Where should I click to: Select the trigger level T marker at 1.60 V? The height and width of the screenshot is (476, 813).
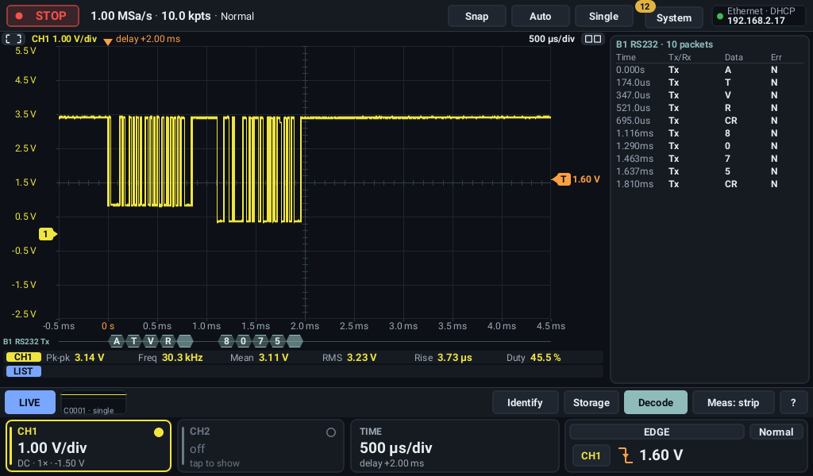[562, 179]
